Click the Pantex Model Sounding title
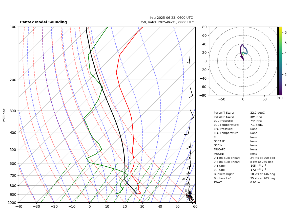Image resolution: width=289 pixels, height=211 pixels. [x=43, y=22]
